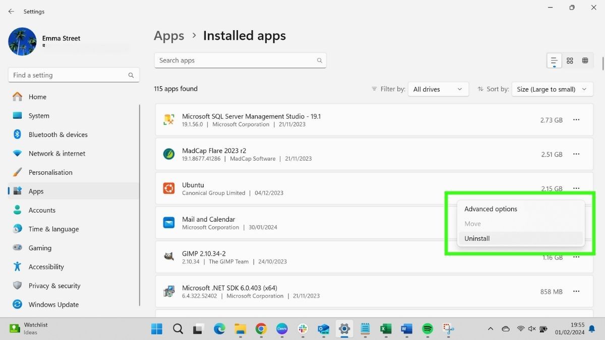Open the Mail and Calendar options menu
This screenshot has width=605, height=340.
click(x=576, y=223)
